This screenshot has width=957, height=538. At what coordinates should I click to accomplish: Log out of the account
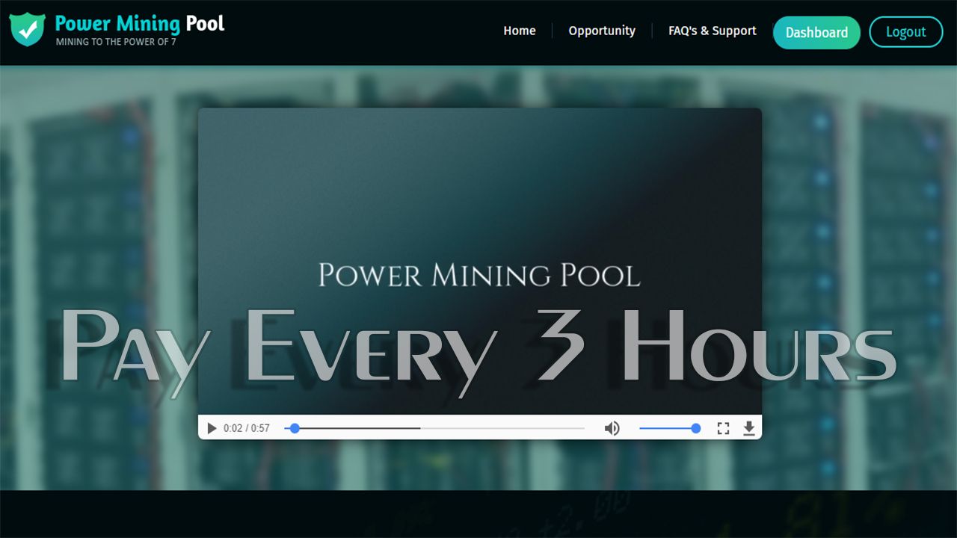pos(906,32)
